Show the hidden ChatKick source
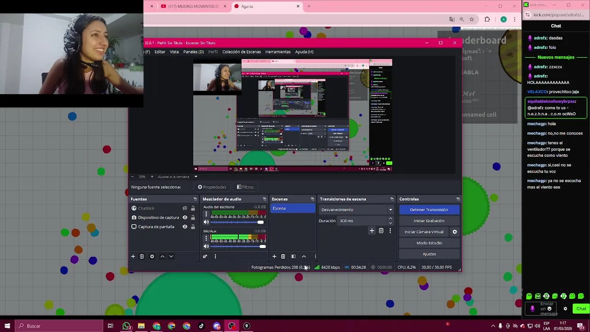 click(x=185, y=208)
